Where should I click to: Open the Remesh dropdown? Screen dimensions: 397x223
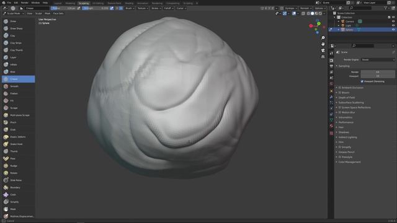pos(305,8)
